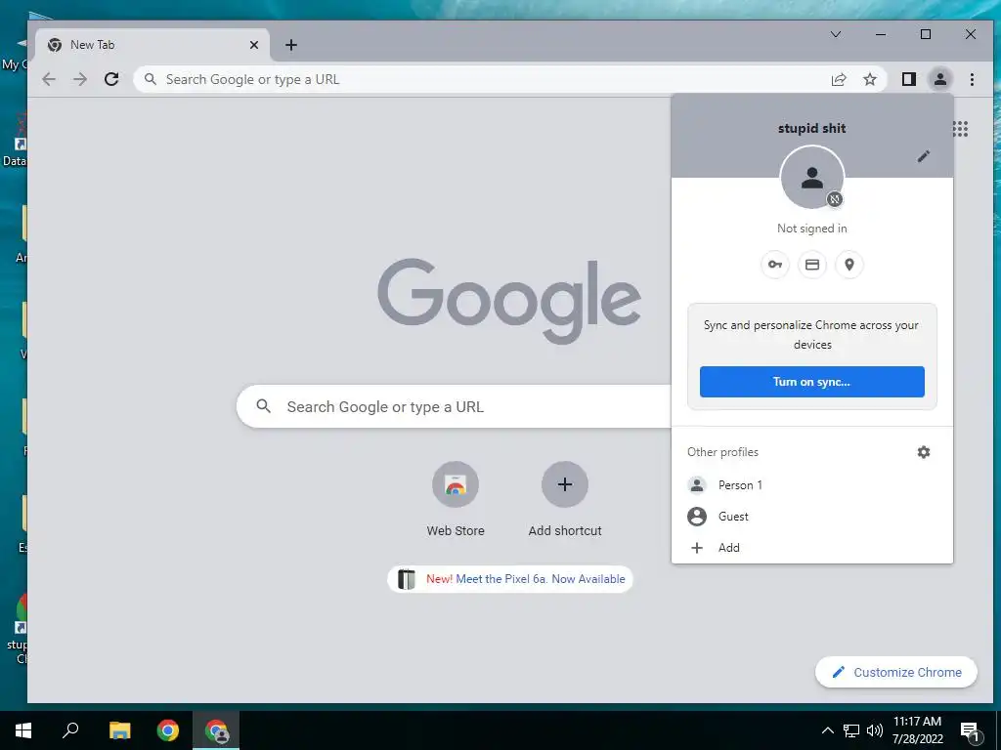
Task: Click the taskbar clock and date
Action: (x=917, y=730)
